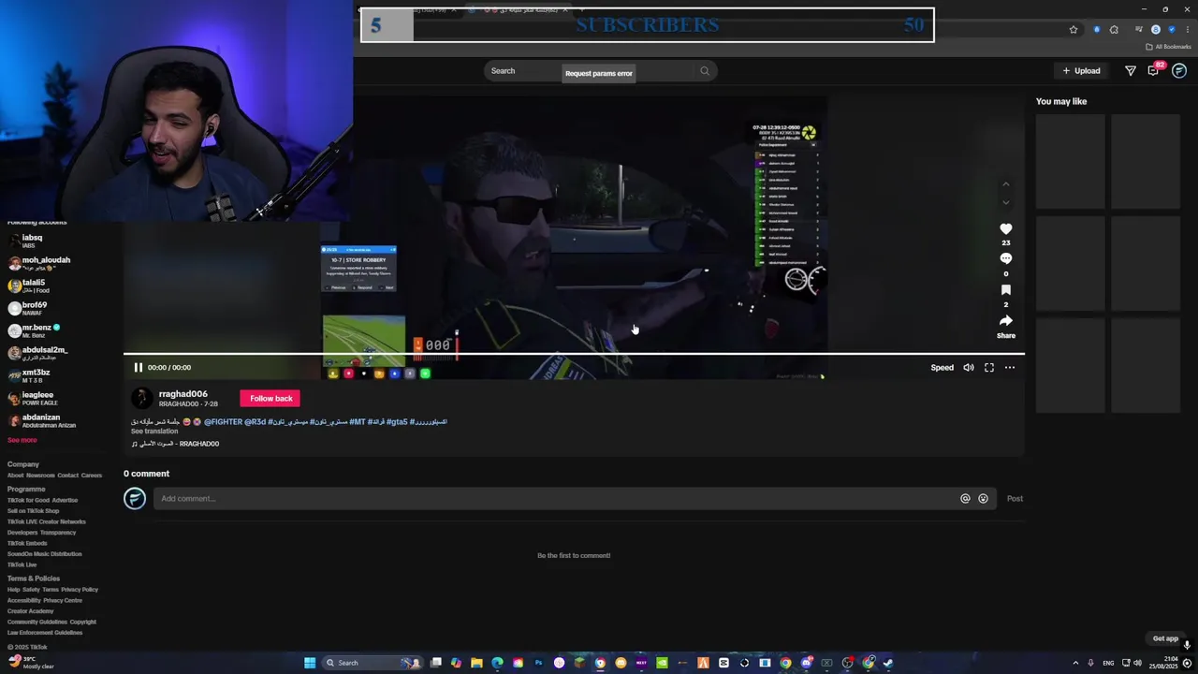Open the messages filter icon in header
The height and width of the screenshot is (674, 1198).
point(1131,71)
